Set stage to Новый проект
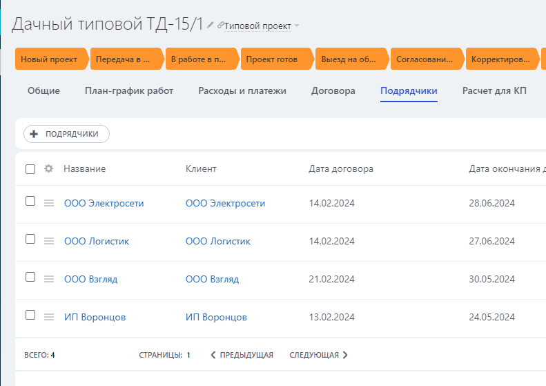 click(x=50, y=59)
